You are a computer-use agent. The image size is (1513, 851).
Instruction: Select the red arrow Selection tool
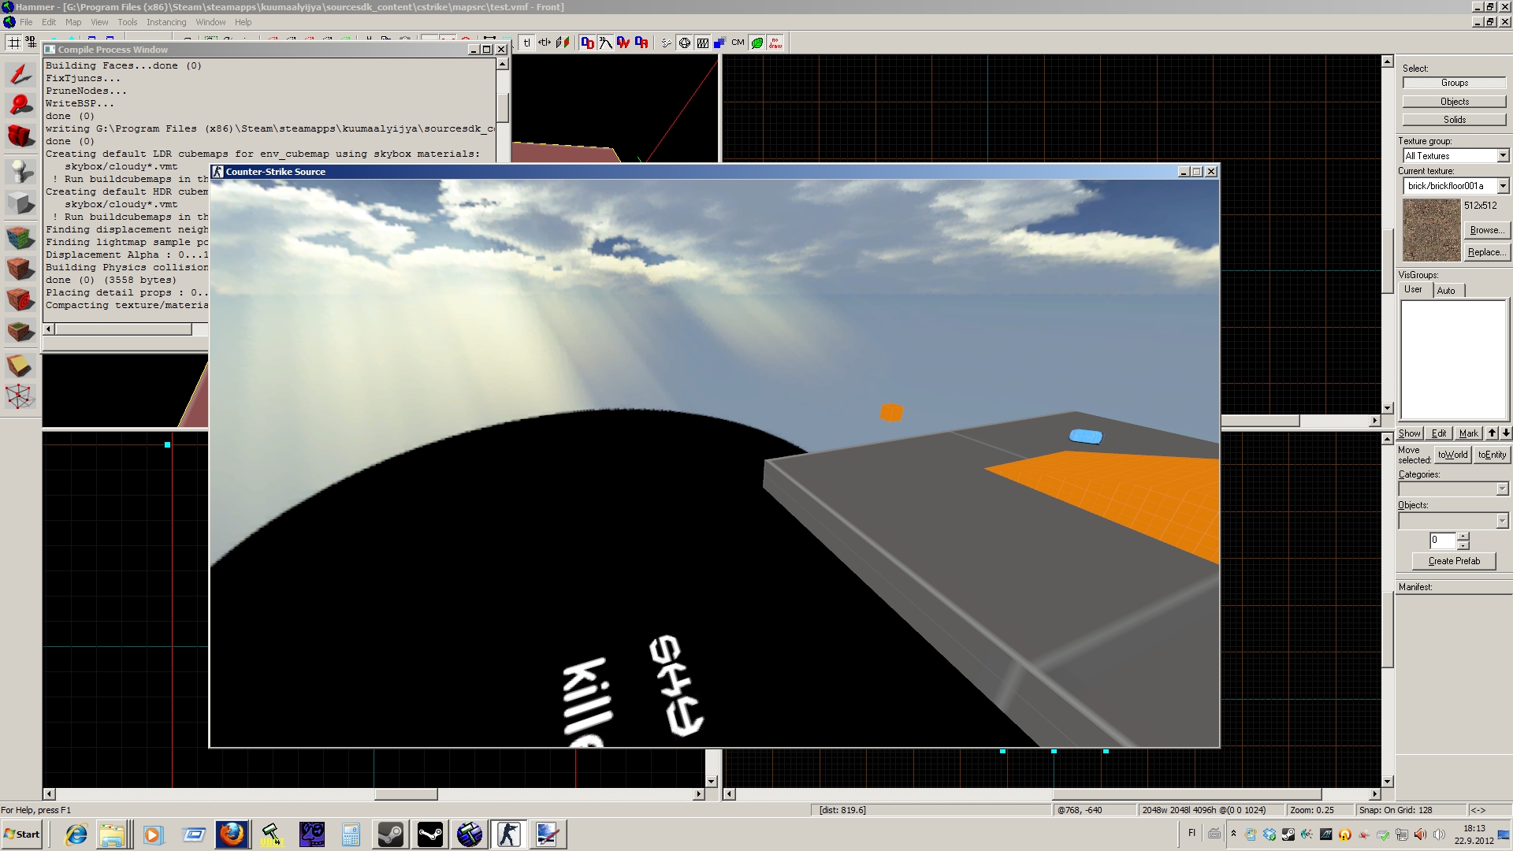coord(20,75)
